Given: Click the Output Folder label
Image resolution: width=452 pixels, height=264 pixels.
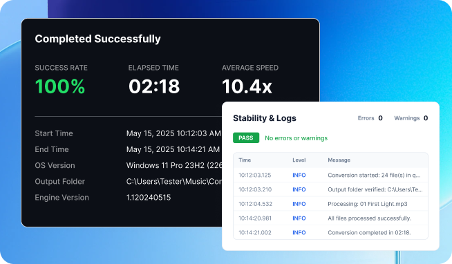Looking at the screenshot, I should pos(60,182).
